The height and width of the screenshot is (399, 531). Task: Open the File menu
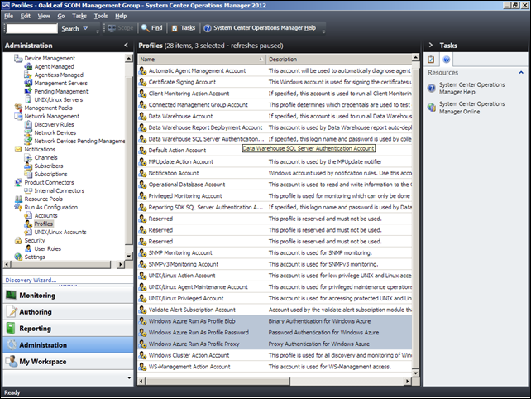(9, 16)
